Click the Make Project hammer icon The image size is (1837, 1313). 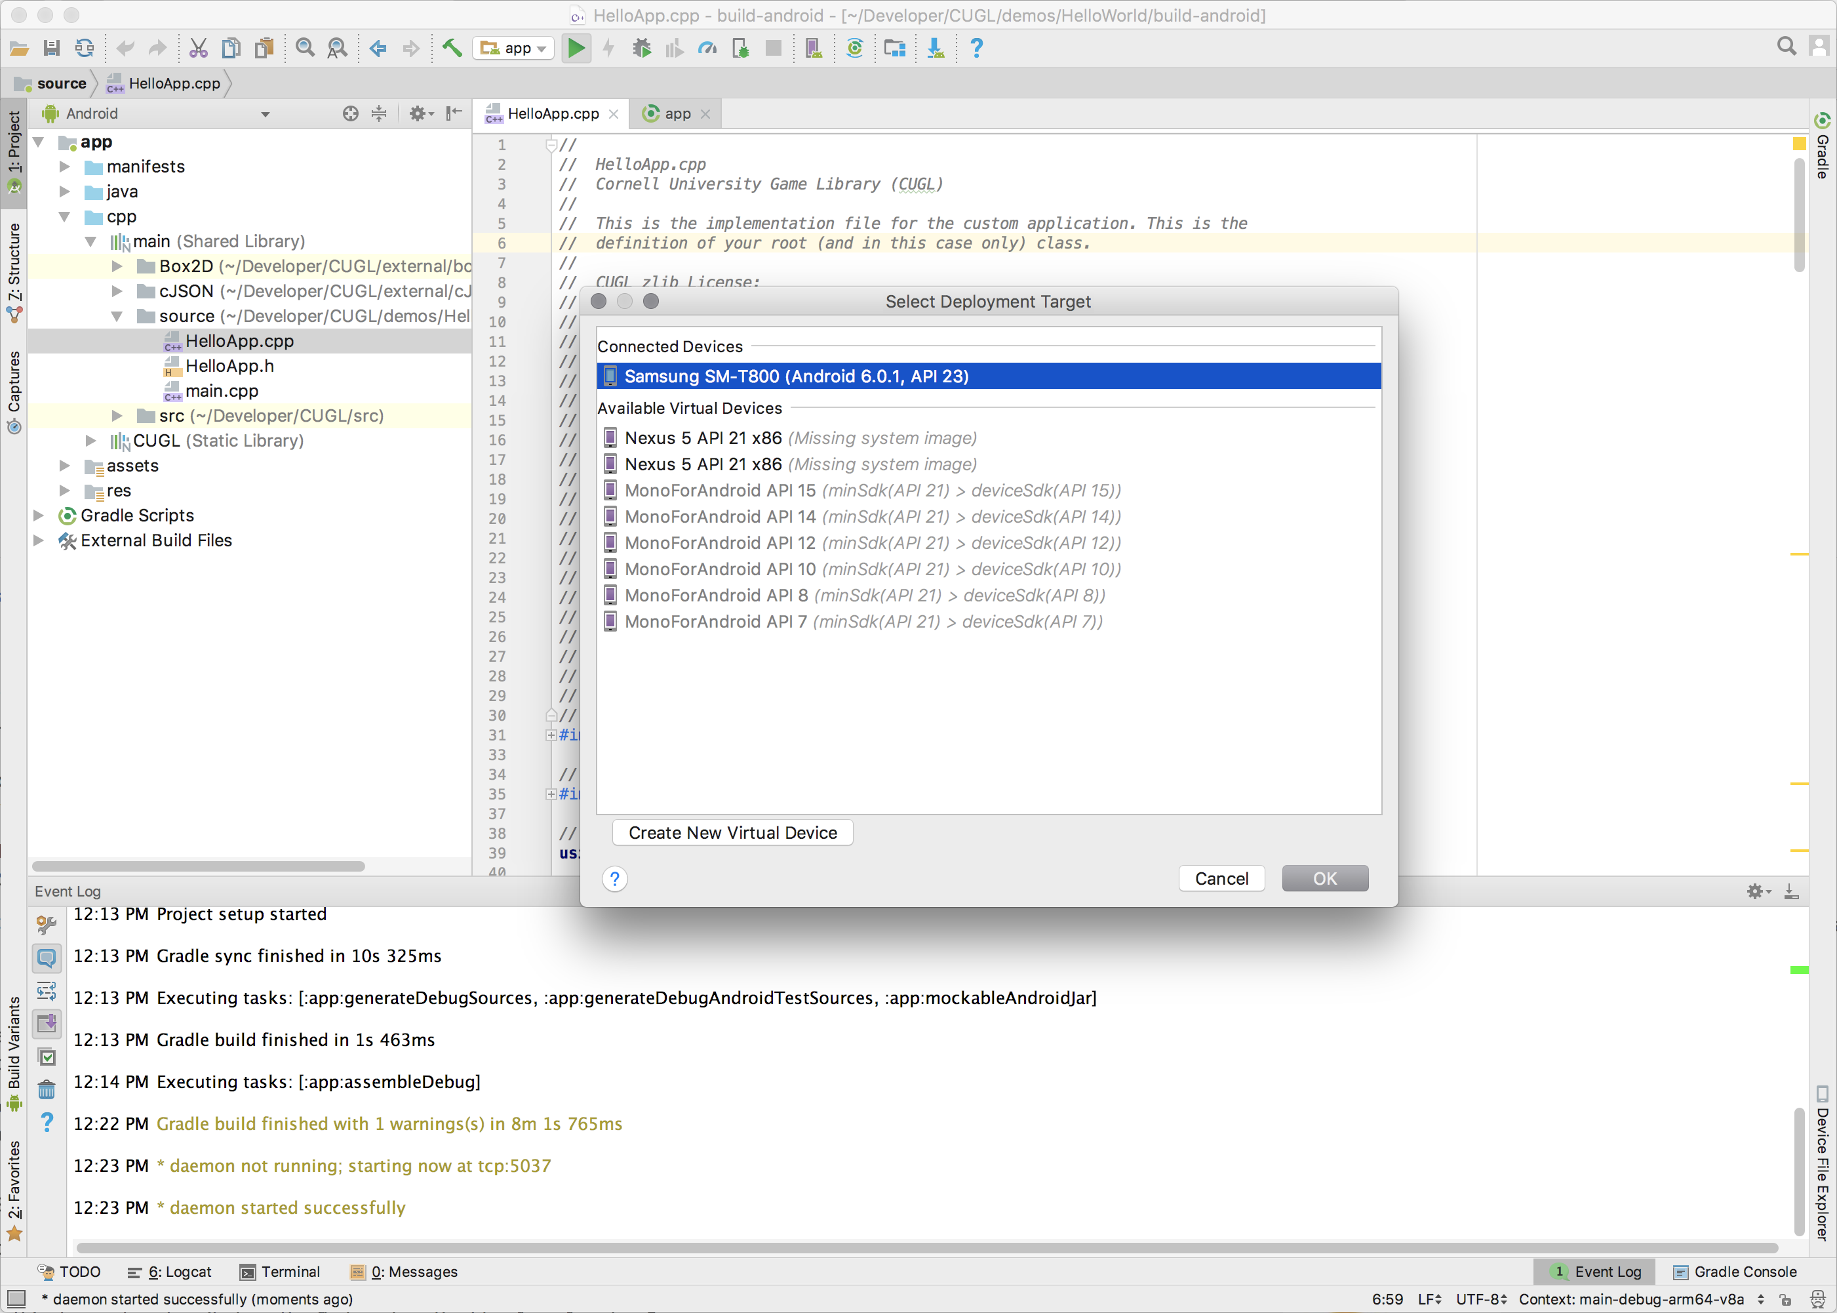452,49
